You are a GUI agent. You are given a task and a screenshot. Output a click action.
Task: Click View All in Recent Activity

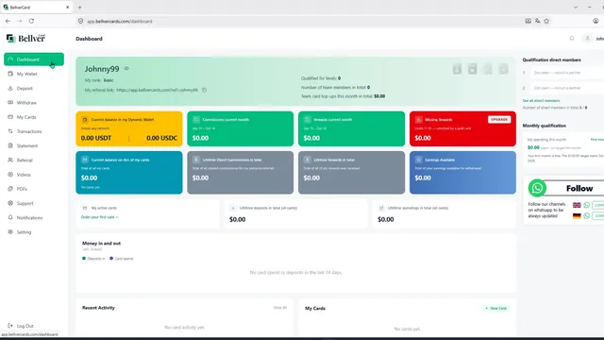tap(280, 308)
